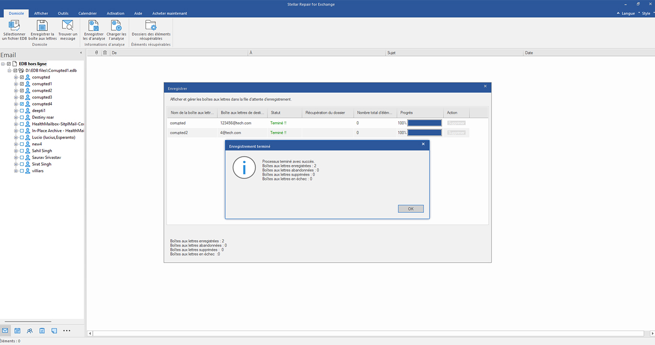Confirm the dialog with OK button
Screen dimensions: 655x345
[x=411, y=209]
